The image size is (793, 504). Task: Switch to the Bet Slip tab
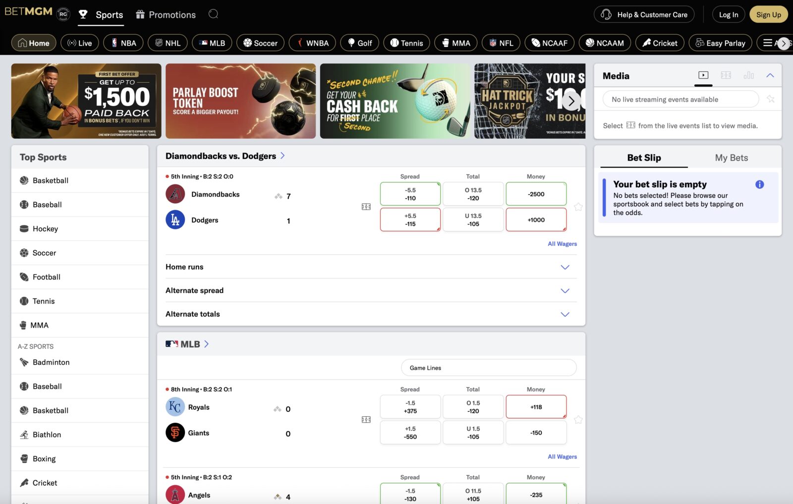pos(644,158)
